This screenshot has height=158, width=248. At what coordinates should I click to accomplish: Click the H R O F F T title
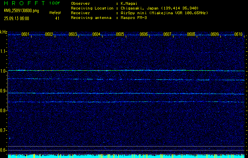(25, 3)
